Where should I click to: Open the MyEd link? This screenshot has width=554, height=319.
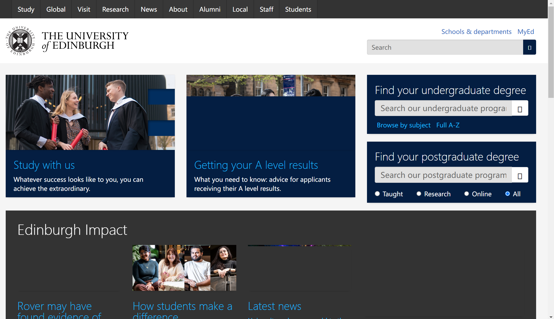[x=526, y=32]
